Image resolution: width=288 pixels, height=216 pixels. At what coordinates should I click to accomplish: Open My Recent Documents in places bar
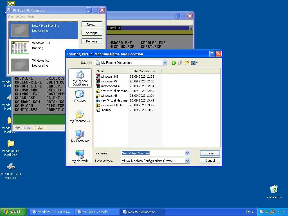pyautogui.click(x=80, y=78)
